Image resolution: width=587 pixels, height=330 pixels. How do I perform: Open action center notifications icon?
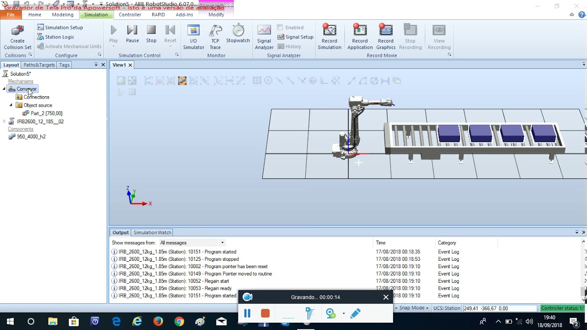574,322
